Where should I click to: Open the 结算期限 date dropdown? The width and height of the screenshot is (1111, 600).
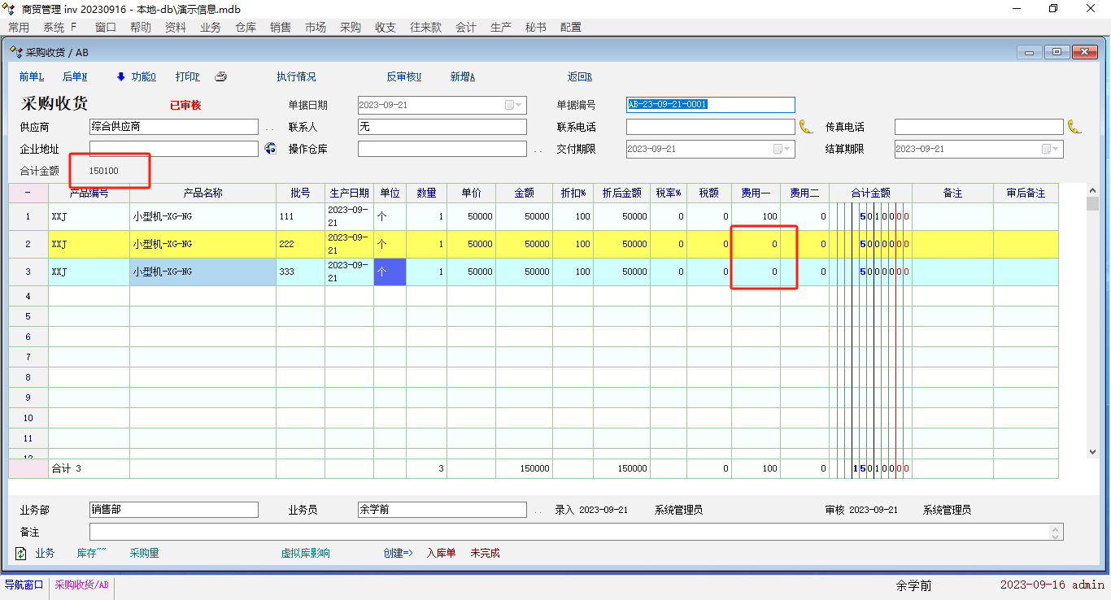[x=1055, y=149]
